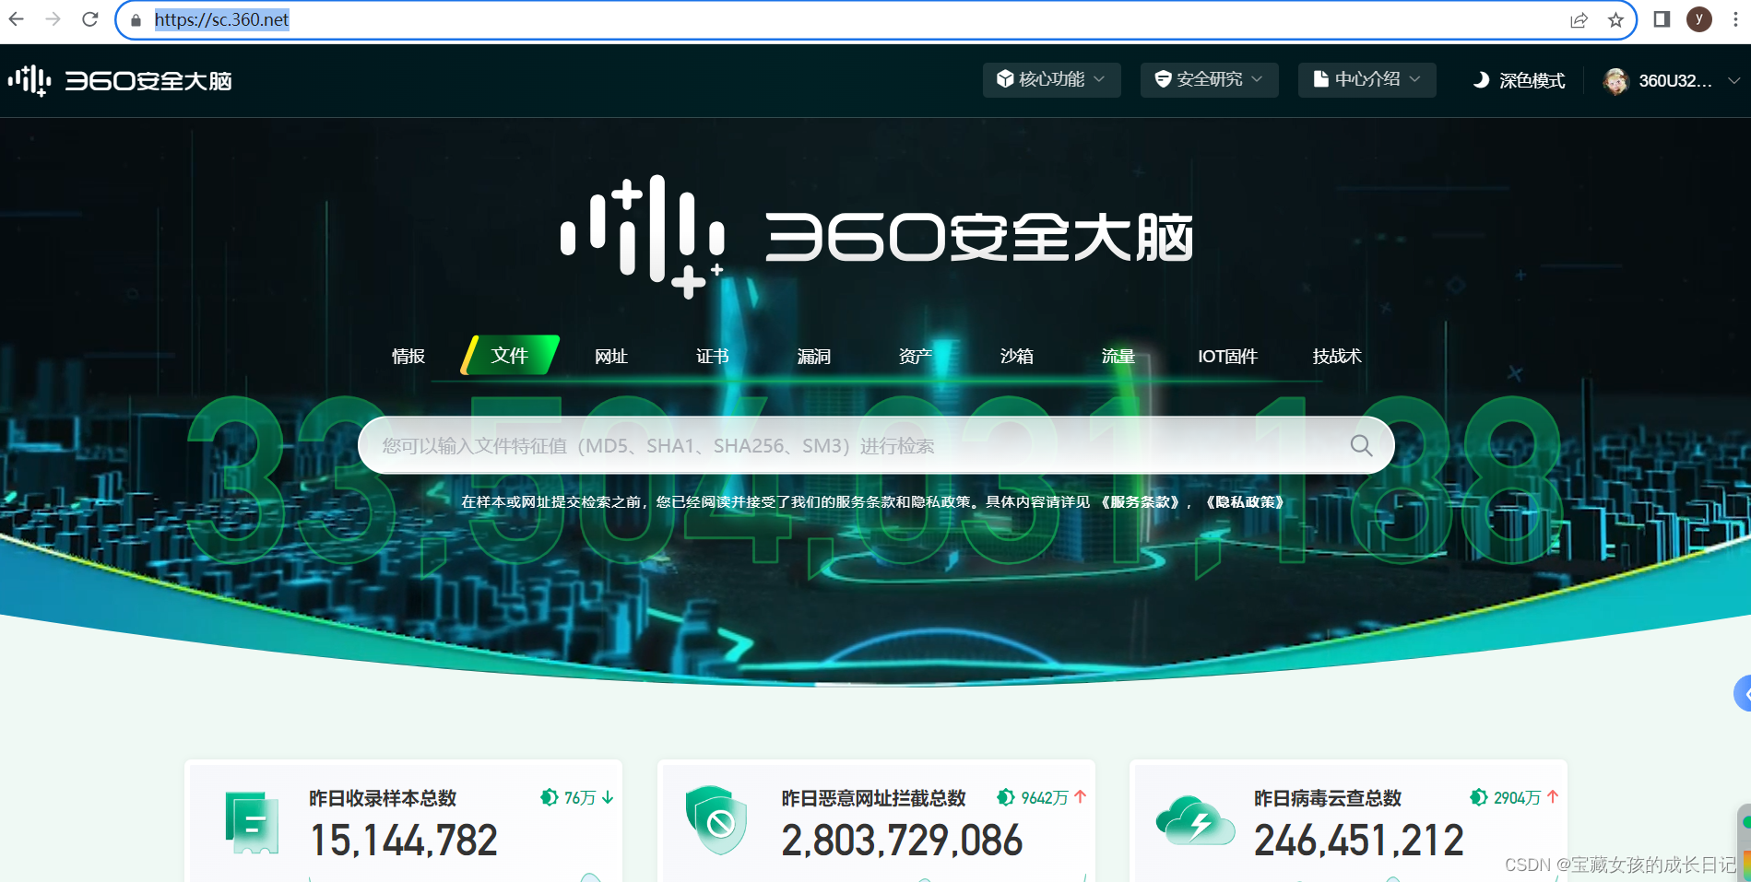Click the 246,451,212 cloud query count

tap(1358, 841)
